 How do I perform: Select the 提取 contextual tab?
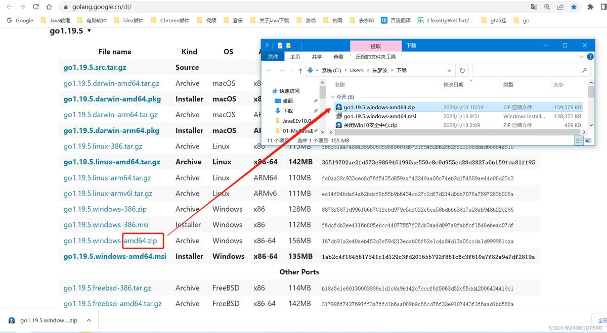coord(376,46)
